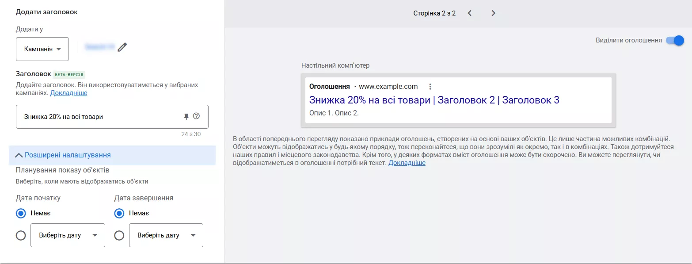Image resolution: width=692 pixels, height=264 pixels.
Task: Open the 'Кампанія' dropdown
Action: 42,49
